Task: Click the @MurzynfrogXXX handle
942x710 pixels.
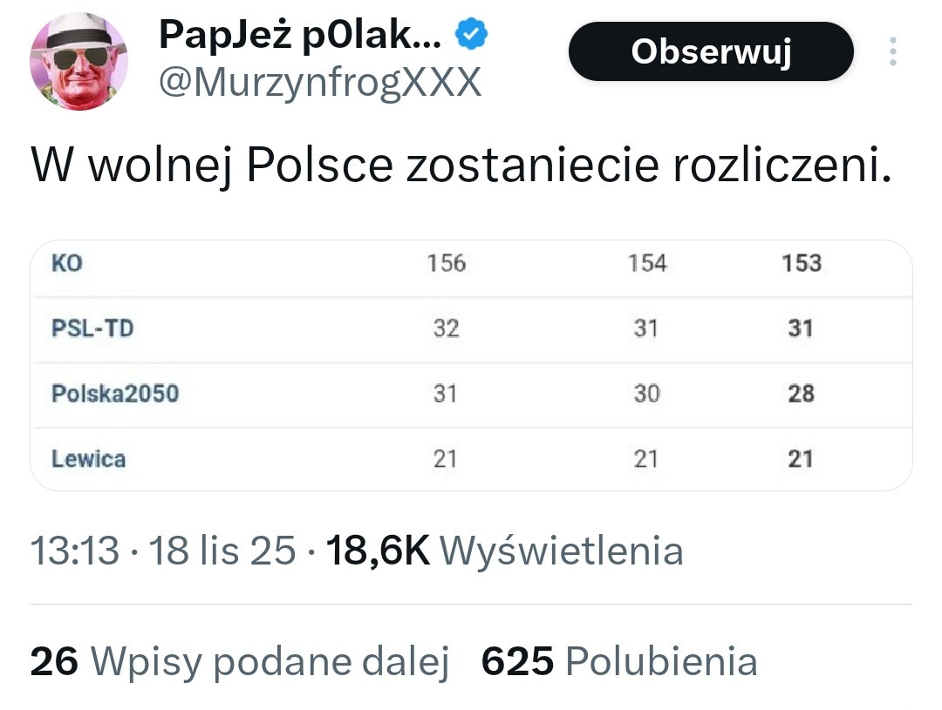Action: (x=318, y=84)
